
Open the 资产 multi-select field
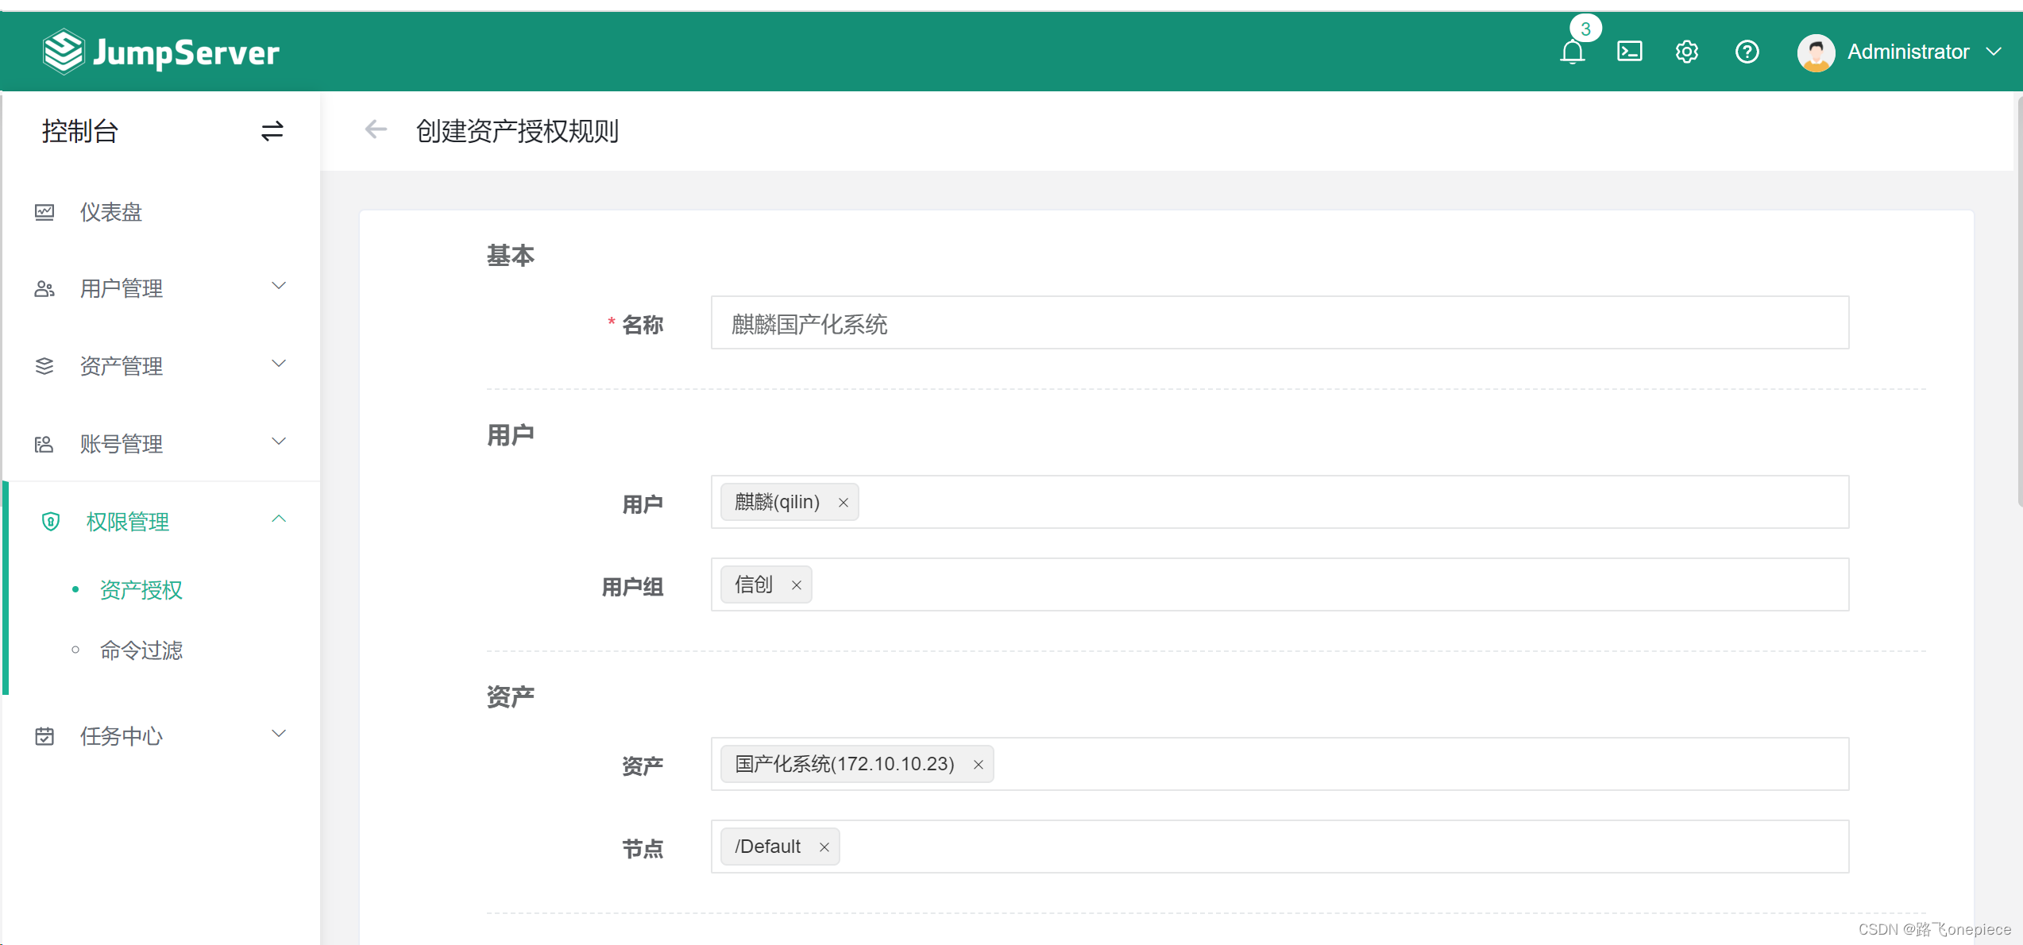1280,764
